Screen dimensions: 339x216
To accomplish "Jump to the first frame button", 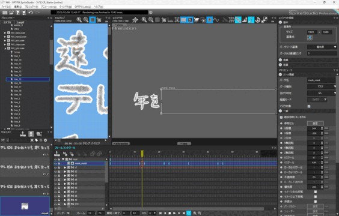I will (160, 213).
